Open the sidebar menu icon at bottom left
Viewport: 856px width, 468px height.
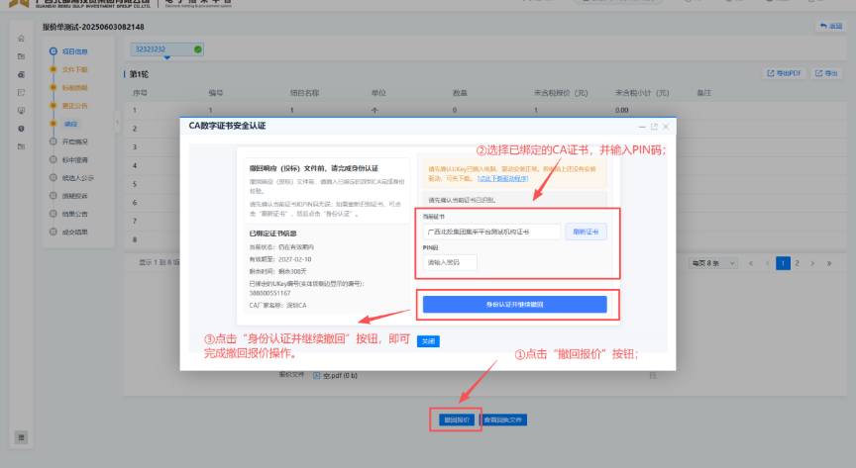click(x=21, y=437)
